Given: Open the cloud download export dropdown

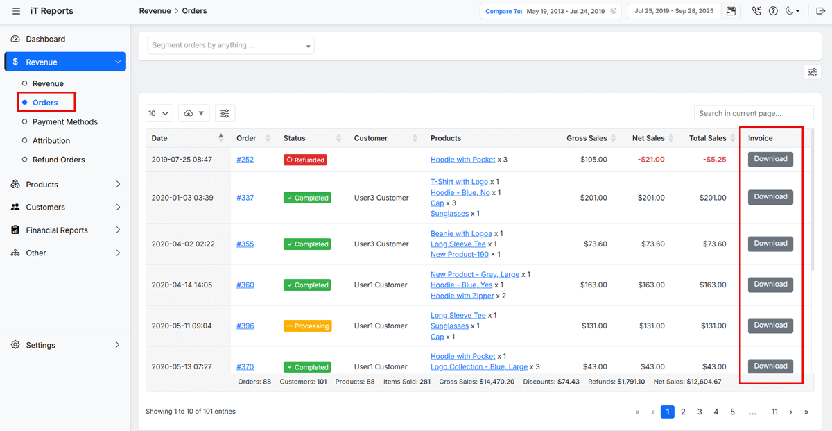Looking at the screenshot, I should pyautogui.click(x=193, y=113).
